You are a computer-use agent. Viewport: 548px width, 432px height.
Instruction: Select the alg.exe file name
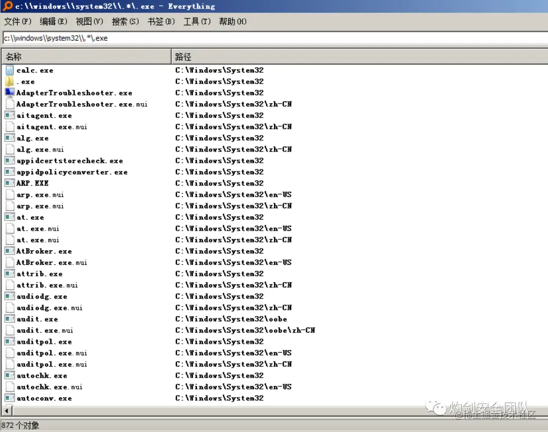tap(32, 138)
